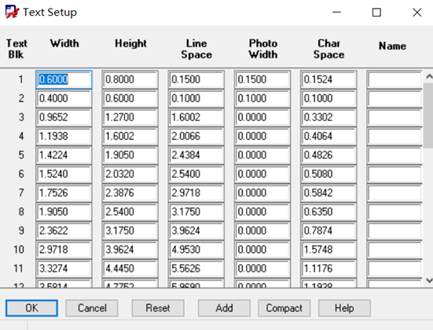Click Line Space field showing 3.1750
433x330 pixels.
[196, 212]
